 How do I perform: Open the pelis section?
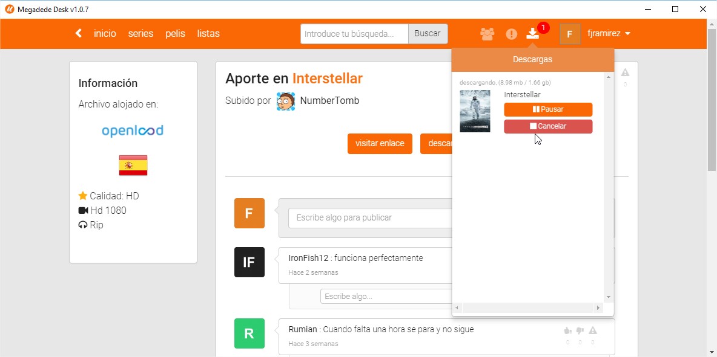point(175,34)
